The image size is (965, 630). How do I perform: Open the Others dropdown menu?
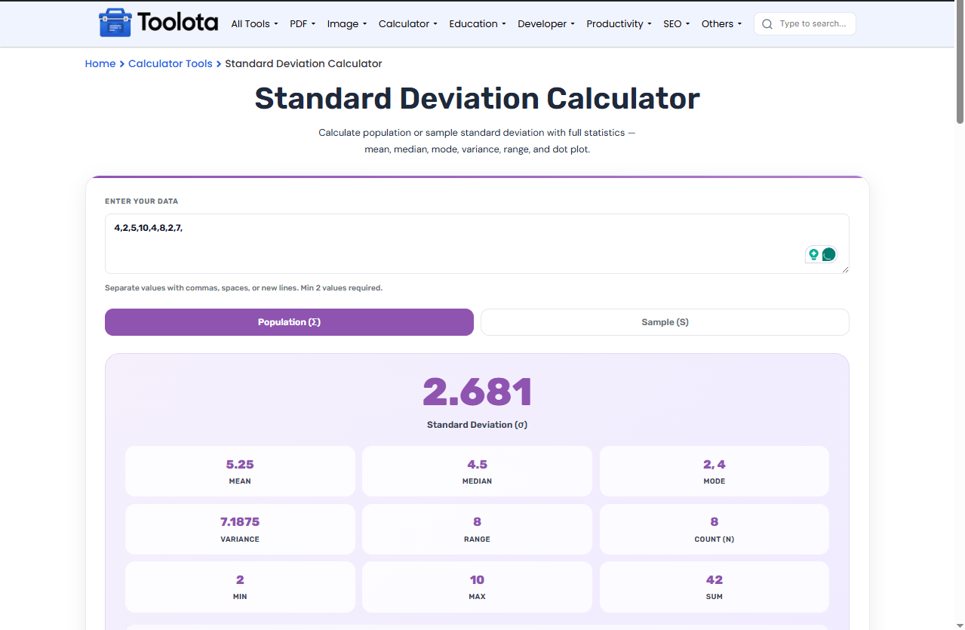721,24
